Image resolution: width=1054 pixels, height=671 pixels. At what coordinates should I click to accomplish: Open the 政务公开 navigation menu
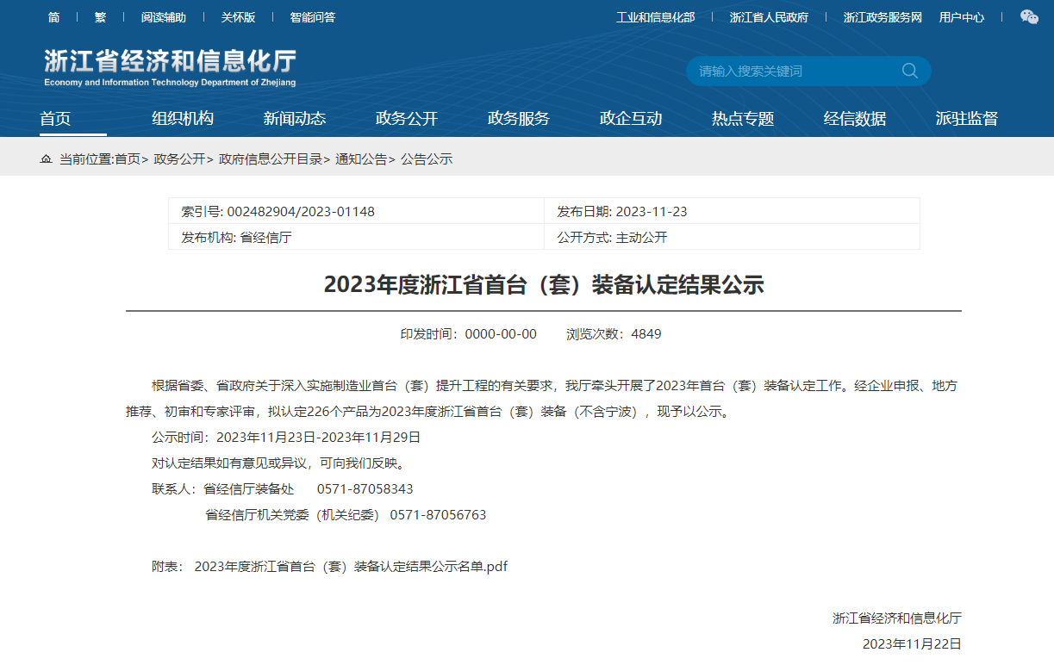point(407,119)
